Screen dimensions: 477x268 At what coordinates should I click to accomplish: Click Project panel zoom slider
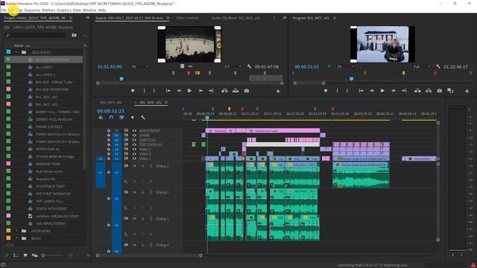click(52, 255)
